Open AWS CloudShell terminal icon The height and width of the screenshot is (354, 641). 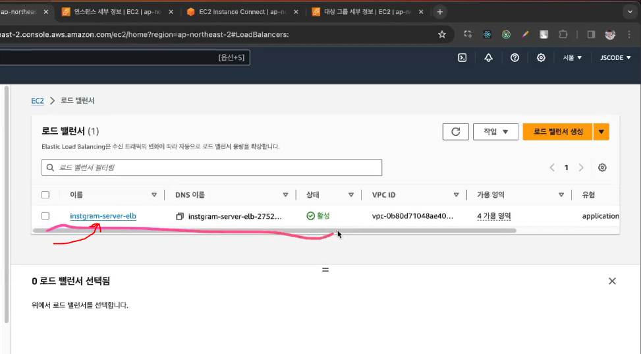point(462,58)
